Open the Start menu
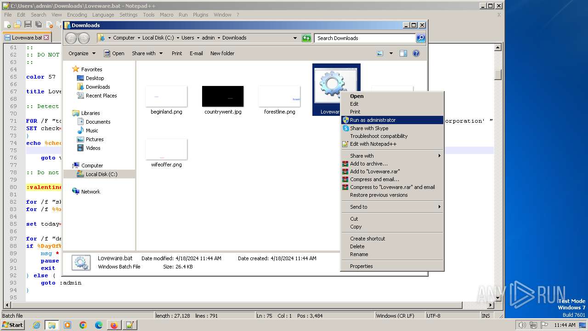The height and width of the screenshot is (331, 588). (13, 325)
